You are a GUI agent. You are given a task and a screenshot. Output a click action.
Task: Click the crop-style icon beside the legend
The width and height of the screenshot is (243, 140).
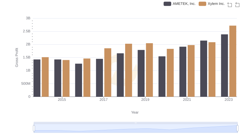230,5
